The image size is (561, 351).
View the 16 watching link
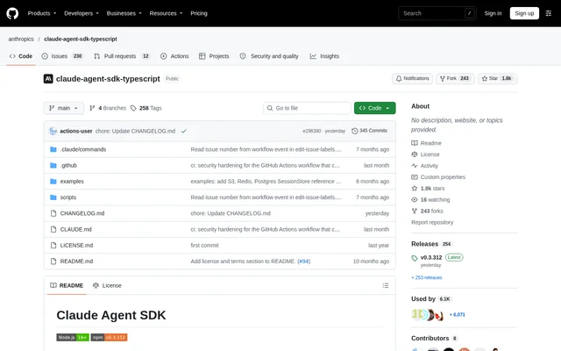click(430, 200)
